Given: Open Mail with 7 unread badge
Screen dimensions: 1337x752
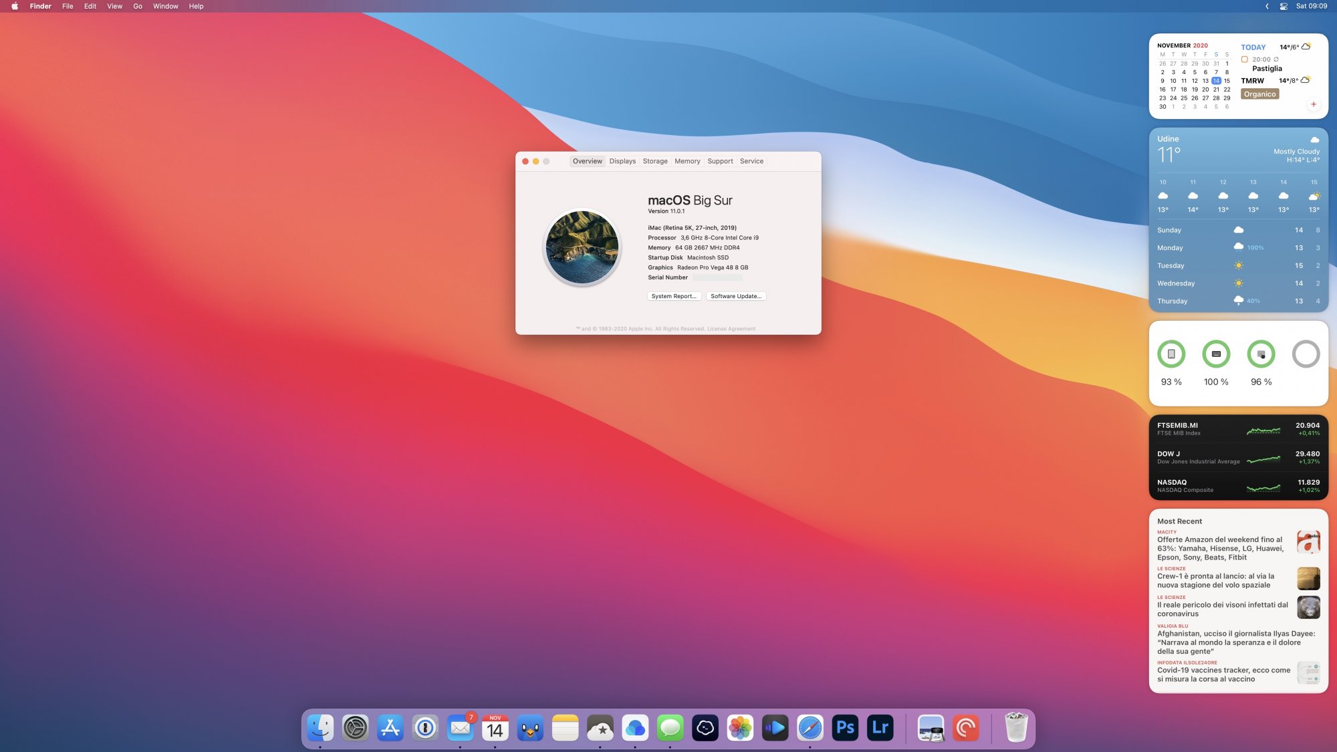Looking at the screenshot, I should (x=460, y=728).
